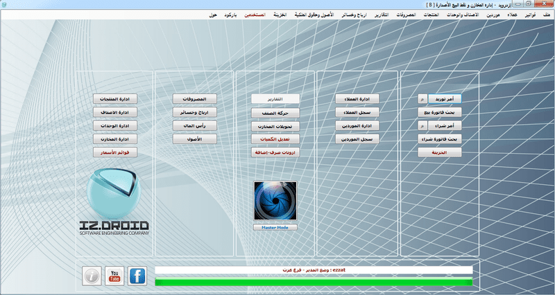Open the الاصناف والوحدات menu
555x295 pixels.
point(463,15)
